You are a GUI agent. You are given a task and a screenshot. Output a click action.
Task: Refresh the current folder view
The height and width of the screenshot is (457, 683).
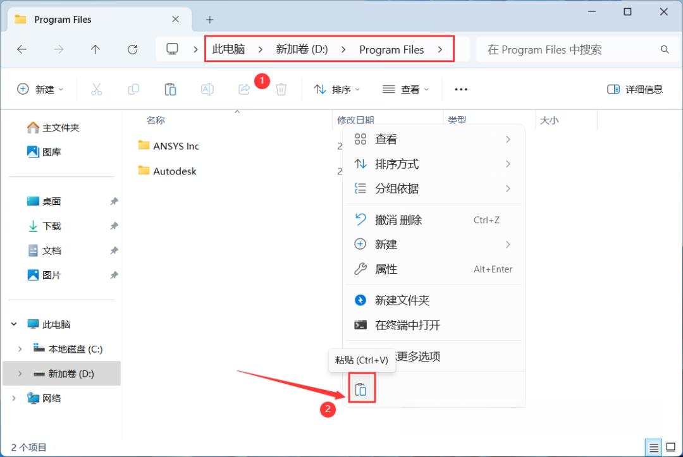click(132, 49)
